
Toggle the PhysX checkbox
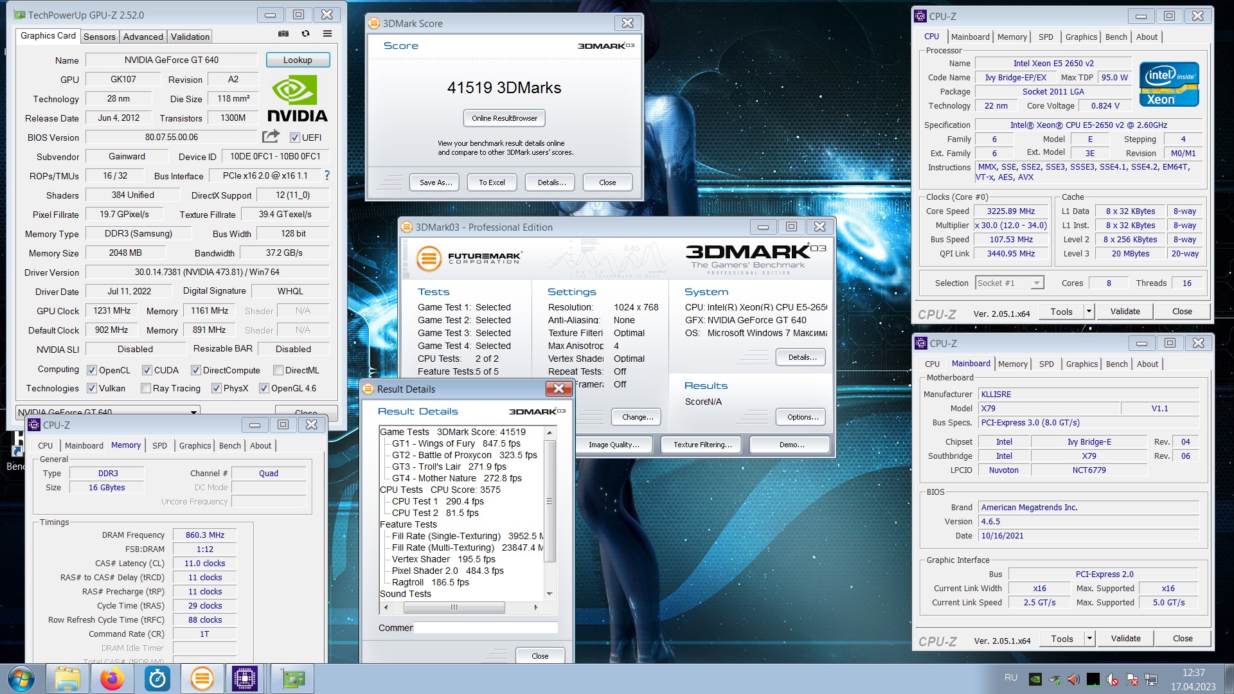(217, 388)
